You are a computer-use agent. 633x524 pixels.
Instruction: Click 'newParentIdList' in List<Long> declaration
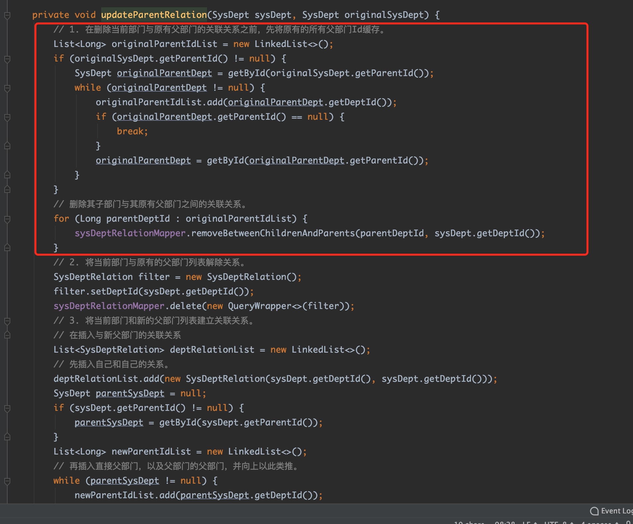(151, 452)
